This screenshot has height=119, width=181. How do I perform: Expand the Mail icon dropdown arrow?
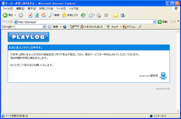94,15
